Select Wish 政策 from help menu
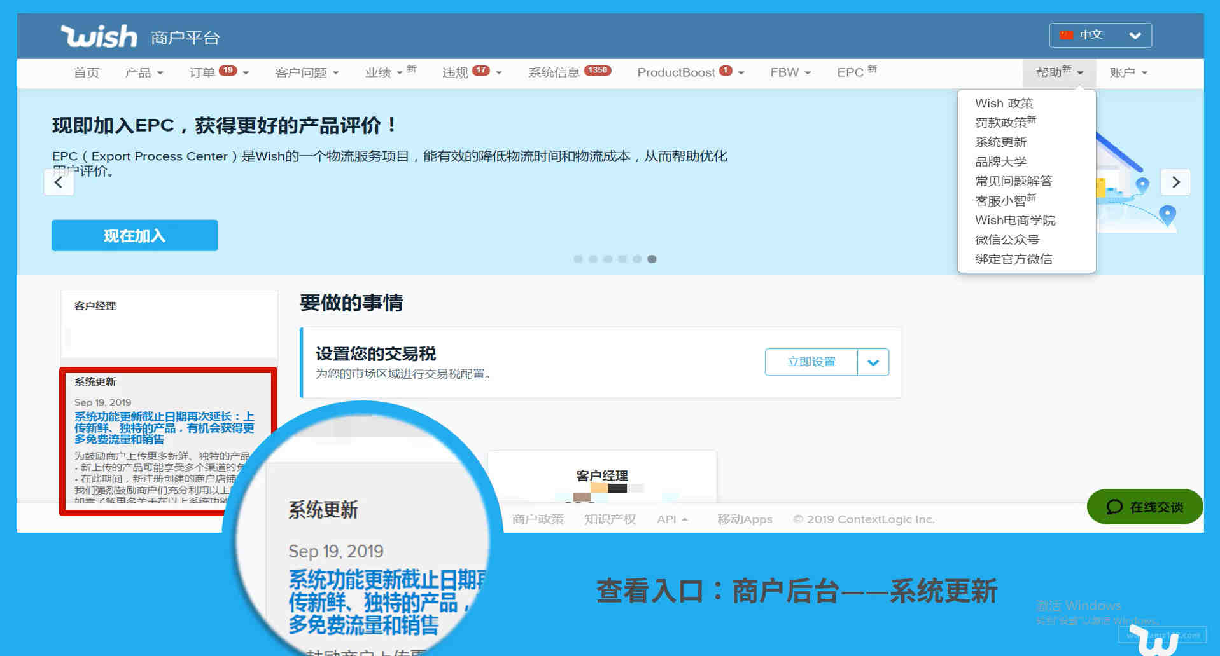 (1004, 103)
